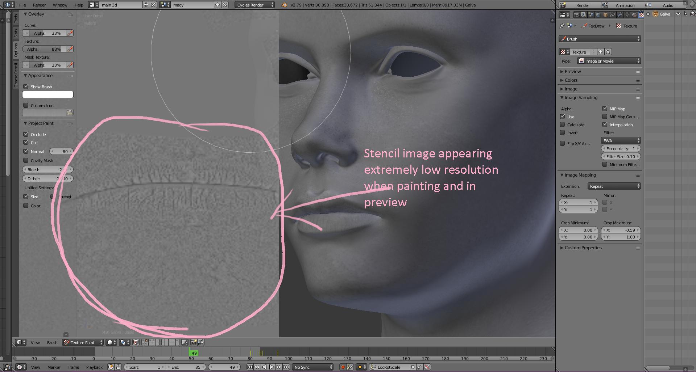
Task: Open the Object properties cube icon
Action: [605, 14]
